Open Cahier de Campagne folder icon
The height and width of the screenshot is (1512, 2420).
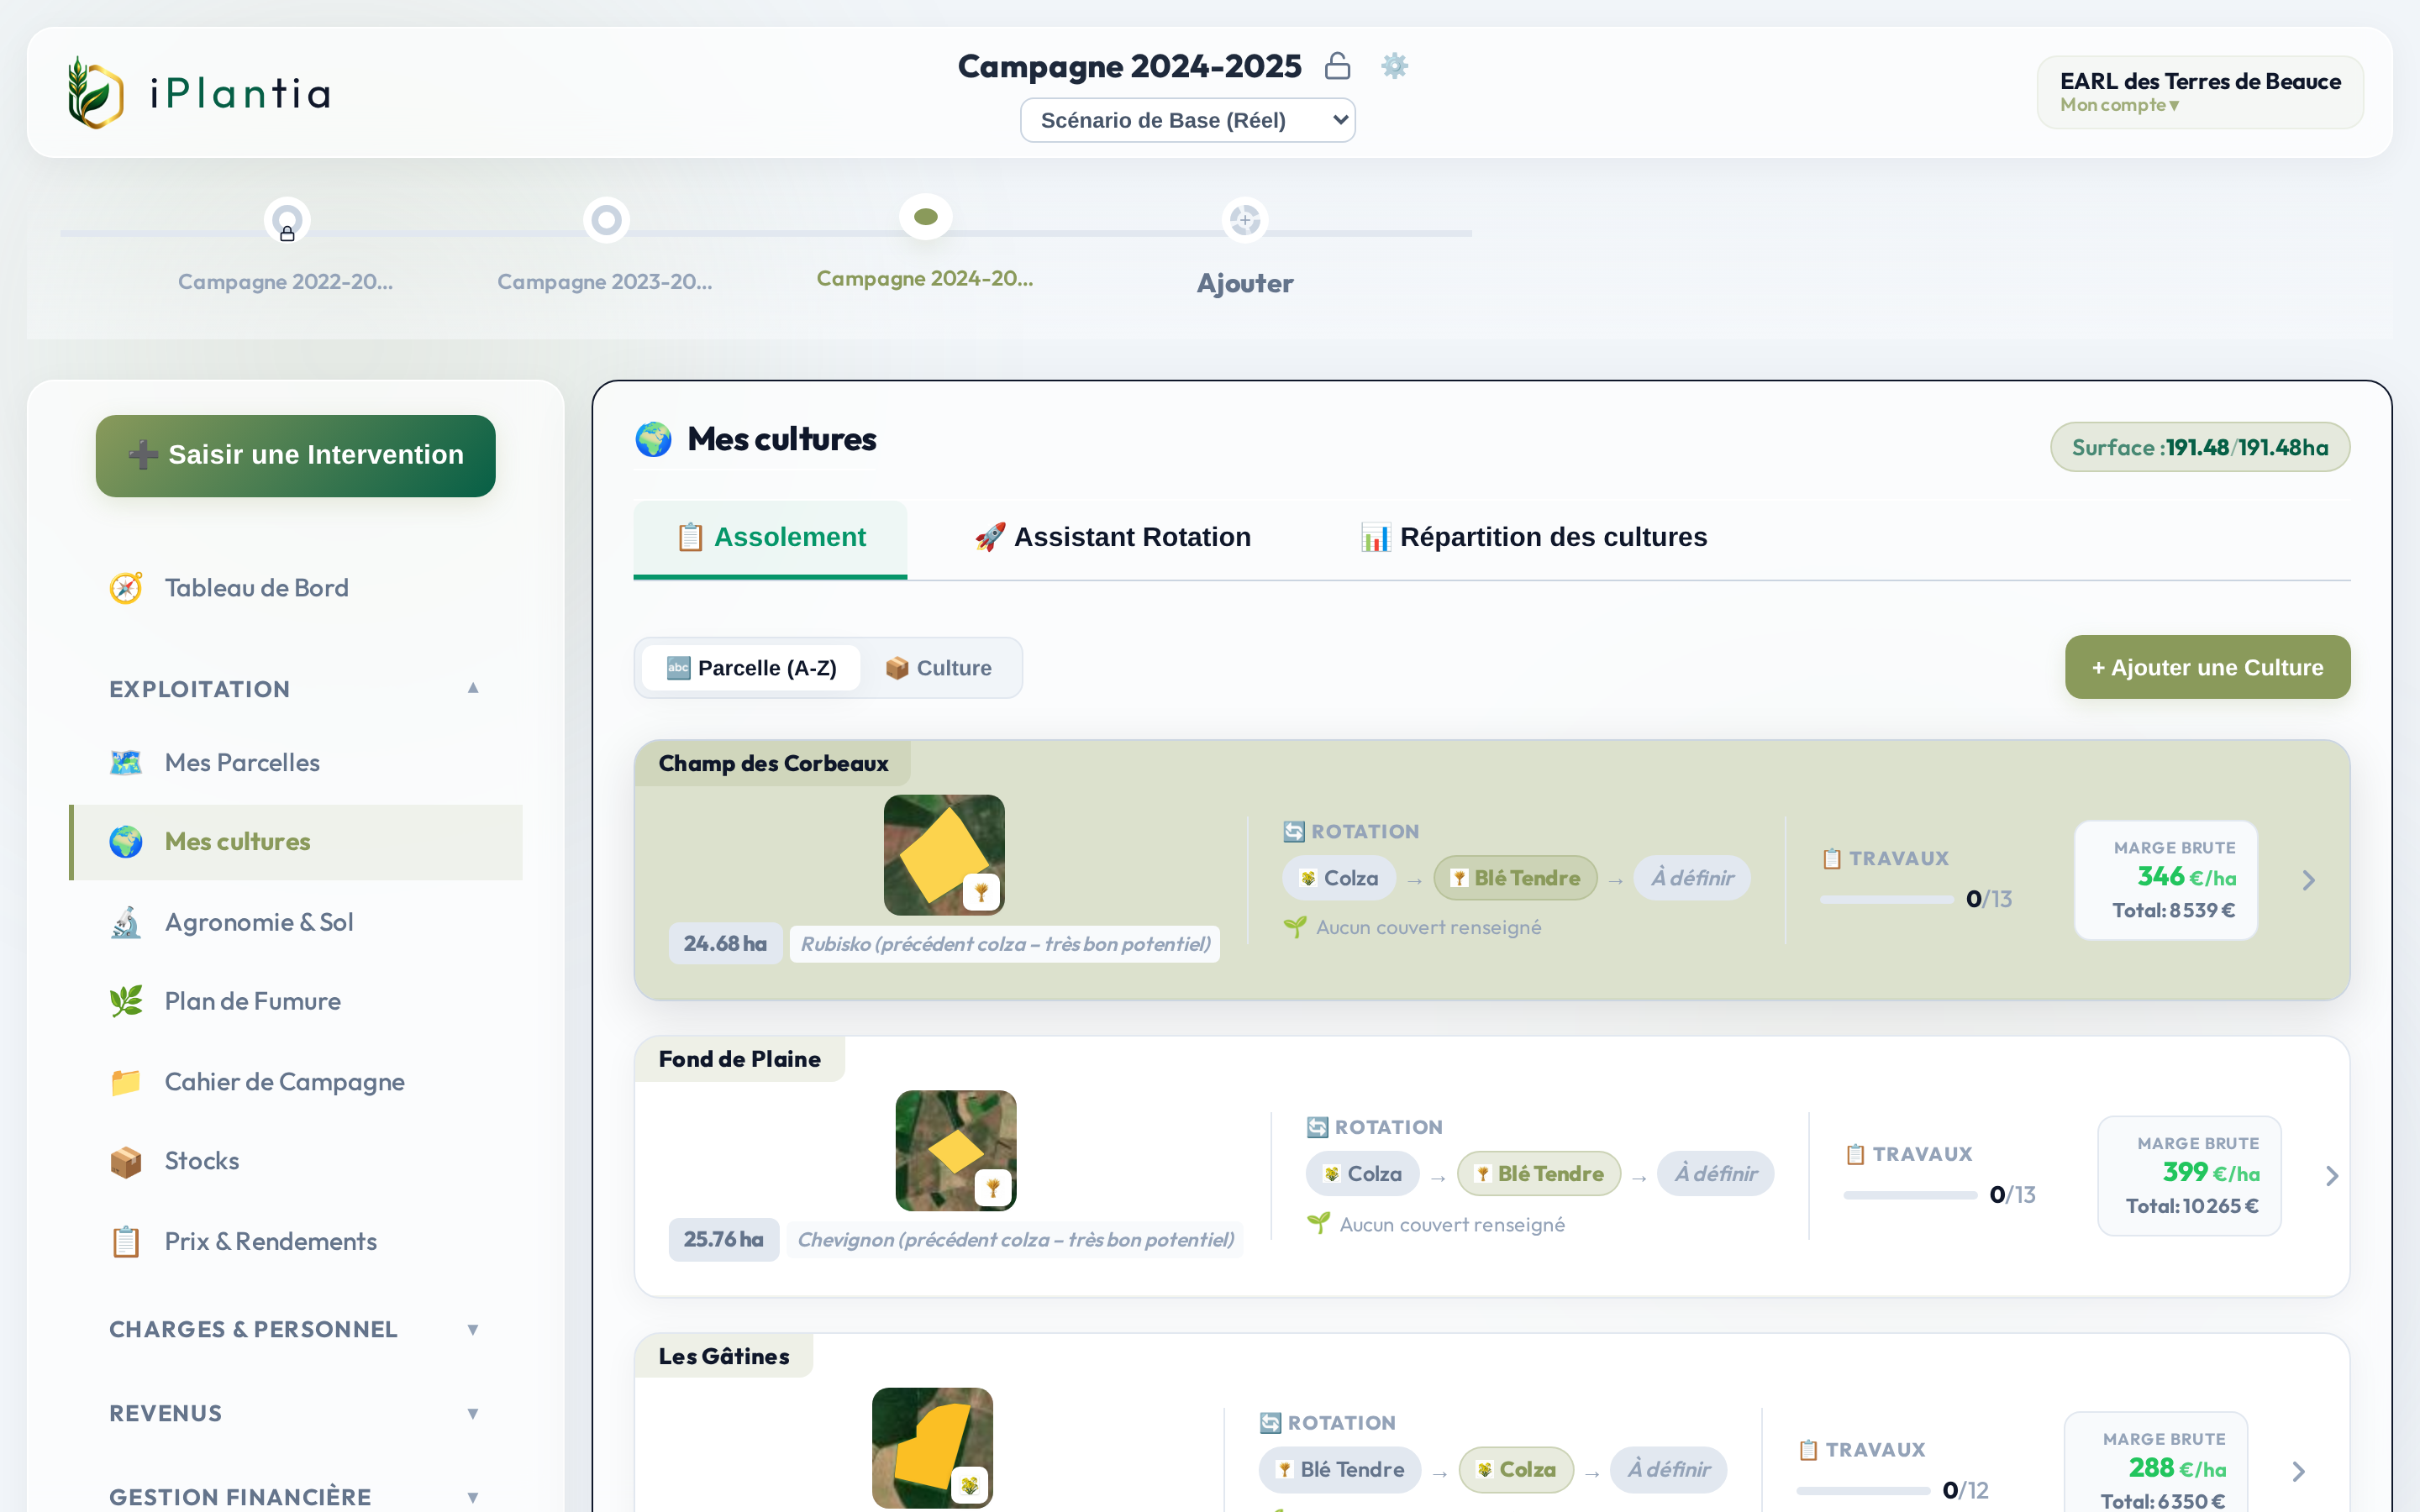point(126,1082)
